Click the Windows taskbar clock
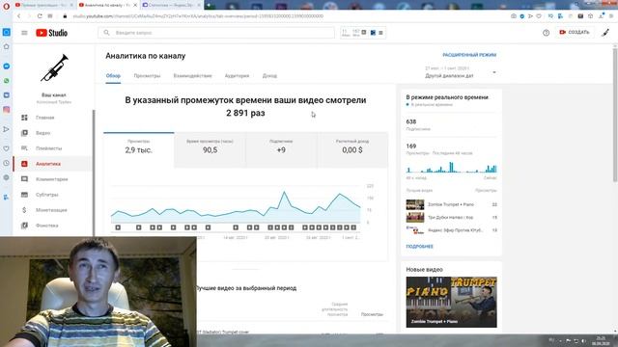618x347 pixels. (x=601, y=340)
